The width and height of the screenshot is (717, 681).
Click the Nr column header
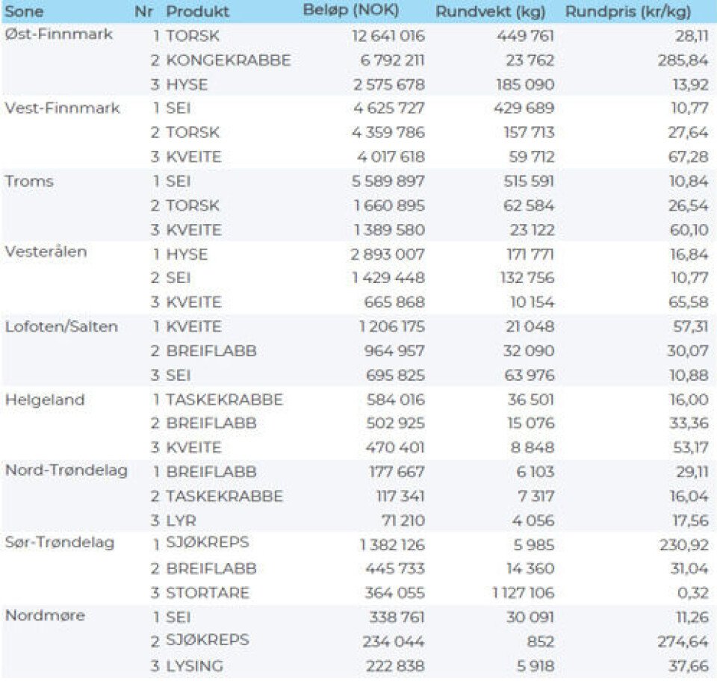[143, 12]
